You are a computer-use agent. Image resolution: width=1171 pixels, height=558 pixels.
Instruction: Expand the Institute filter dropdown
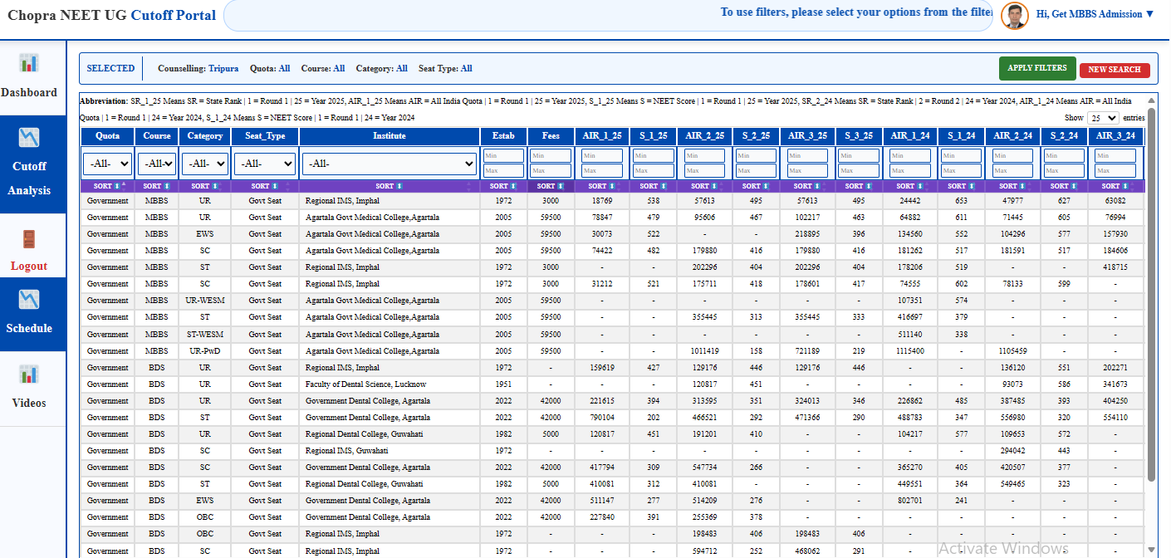[x=389, y=164]
